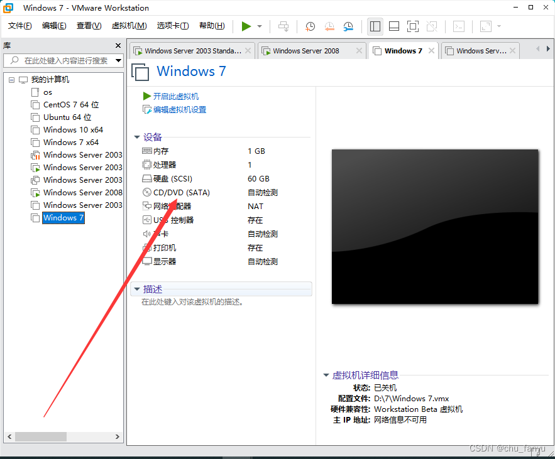Switch to Windows Server 2003 Standa... tab
Screen dimensions: 555x459
192,51
